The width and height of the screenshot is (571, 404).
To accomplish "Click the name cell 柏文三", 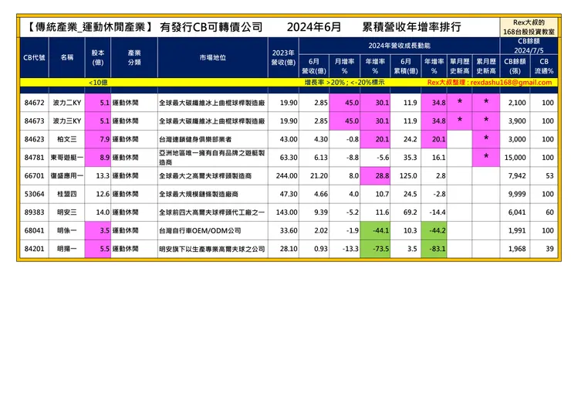I will (66, 139).
